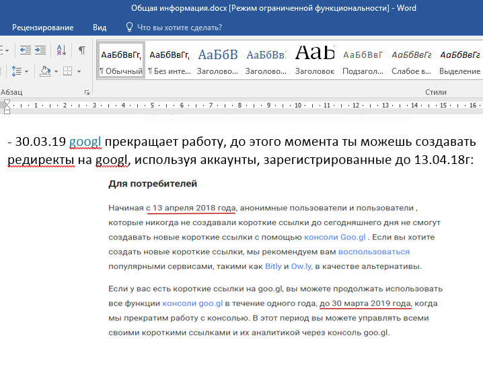Viewport: 483px width, 371px height.
Task: Apply the 'Слабое в...' style
Action: coord(411,60)
